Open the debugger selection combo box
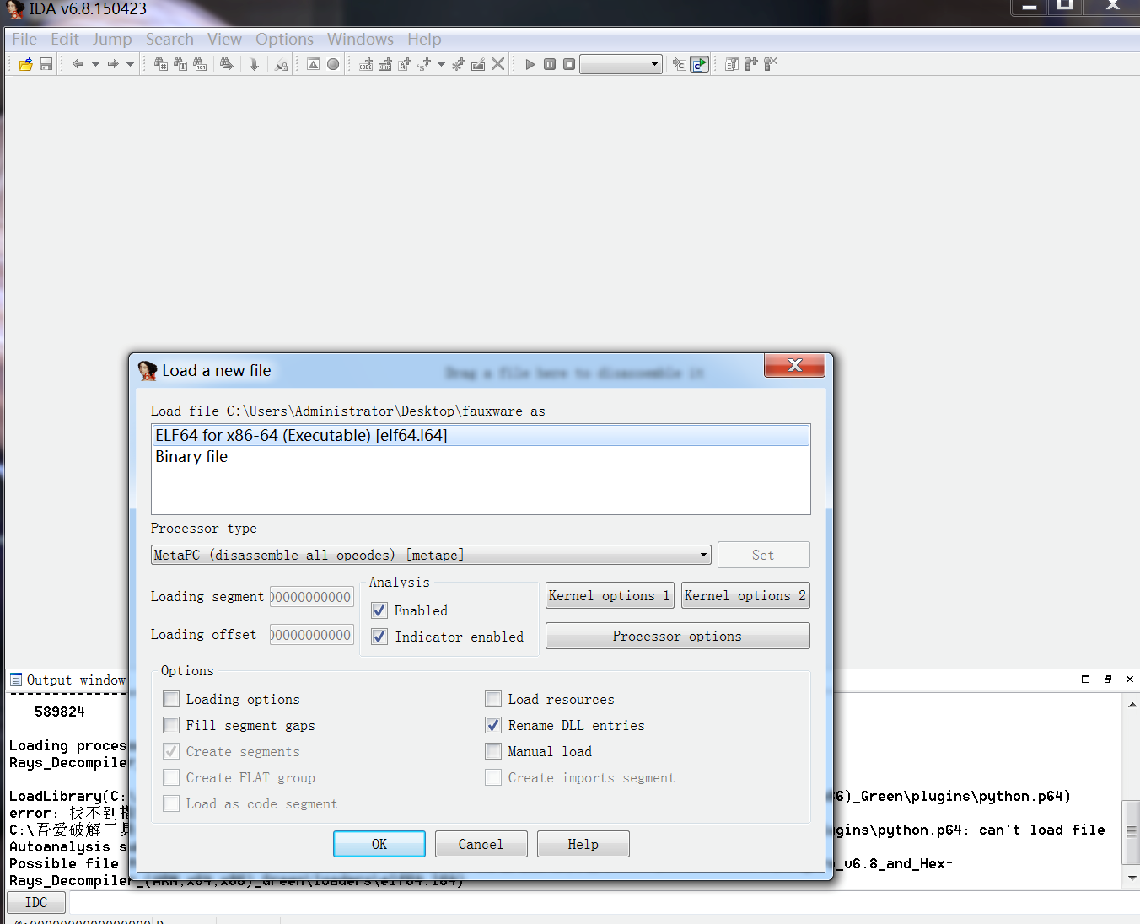Screen dimensions: 1140x924 pos(621,64)
